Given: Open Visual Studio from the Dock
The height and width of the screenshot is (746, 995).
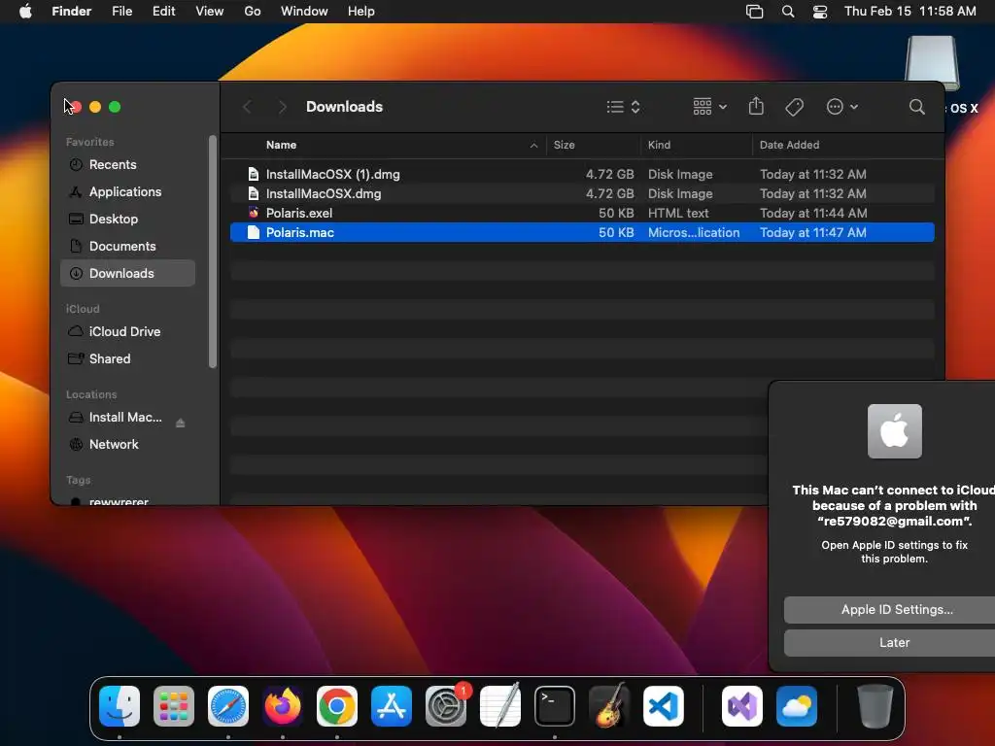Looking at the screenshot, I should click(x=741, y=706).
